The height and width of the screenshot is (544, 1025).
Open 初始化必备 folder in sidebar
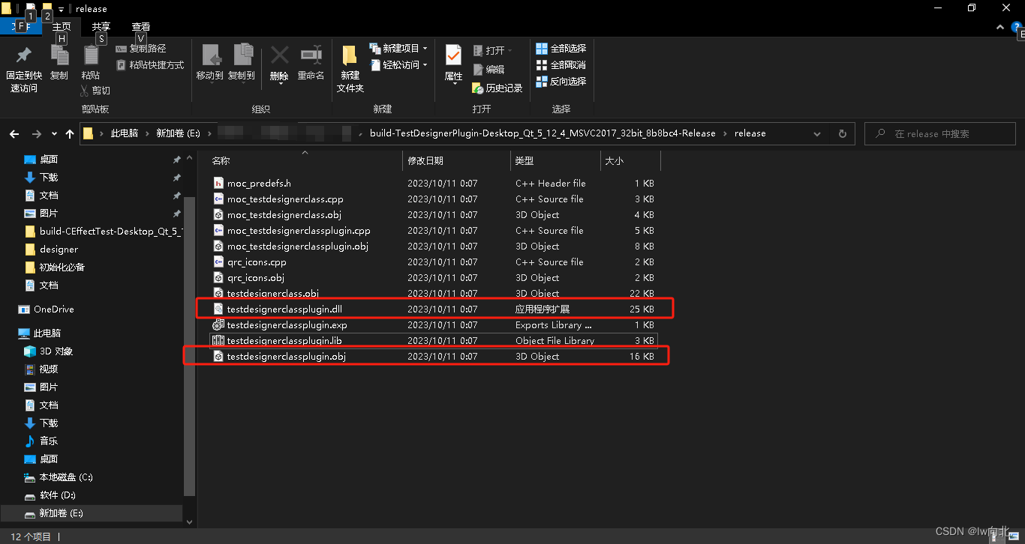(62, 268)
